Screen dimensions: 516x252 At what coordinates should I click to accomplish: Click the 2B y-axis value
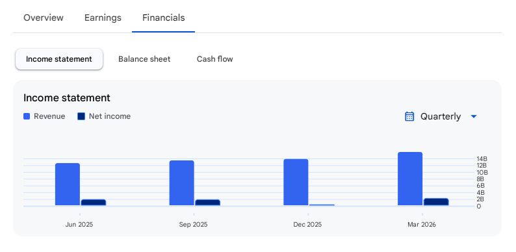pyautogui.click(x=480, y=199)
